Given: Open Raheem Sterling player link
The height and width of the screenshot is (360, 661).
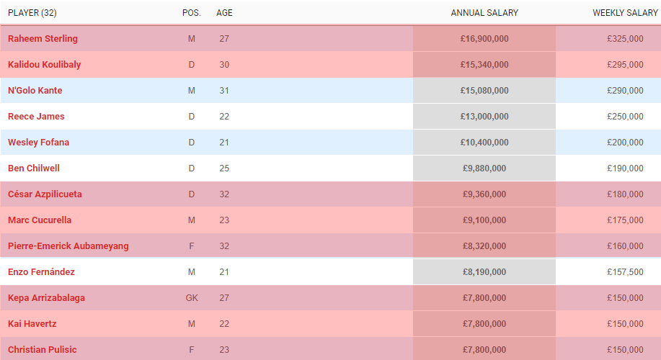Looking at the screenshot, I should [43, 39].
